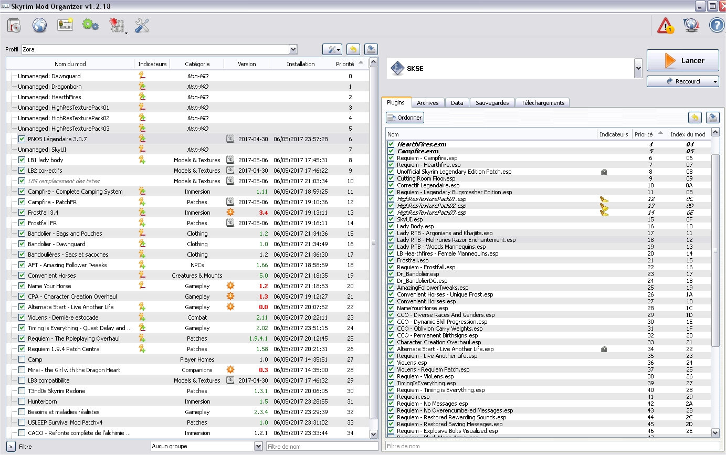Click the help question mark icon
The image size is (726, 455).
click(x=717, y=25)
